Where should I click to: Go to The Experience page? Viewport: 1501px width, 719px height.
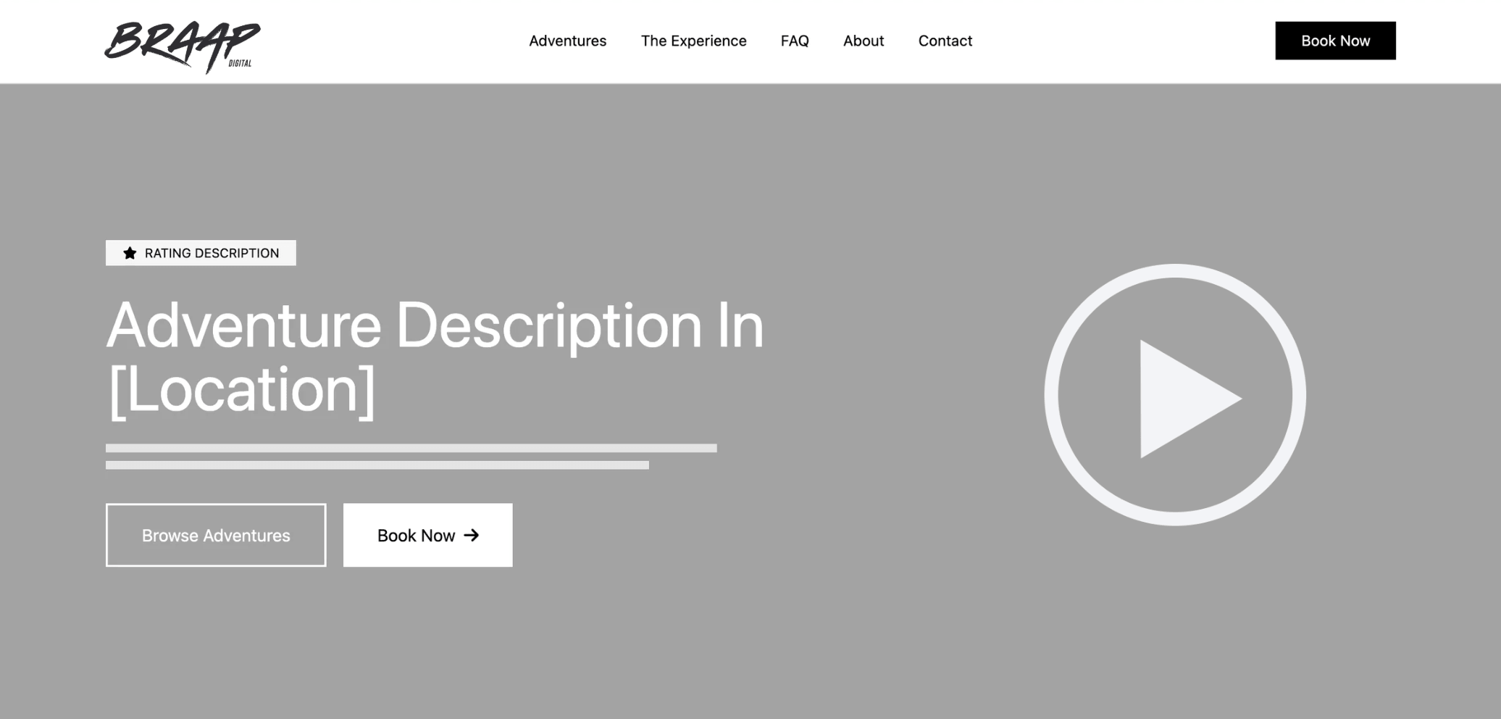tap(693, 41)
